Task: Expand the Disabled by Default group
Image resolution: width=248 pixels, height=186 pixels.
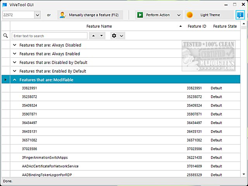Action: (15, 62)
